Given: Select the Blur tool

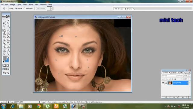Looking at the screenshot, I should (x=4, y=40).
